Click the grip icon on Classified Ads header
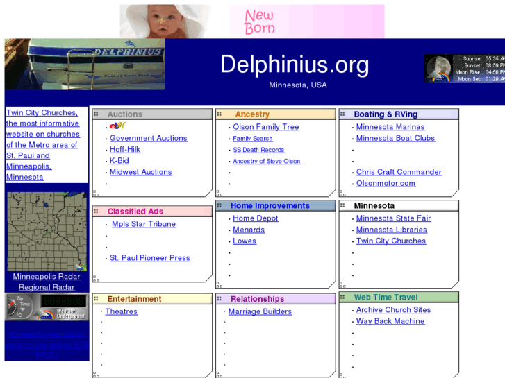Viewport: 505px width, 378px height. (96, 211)
